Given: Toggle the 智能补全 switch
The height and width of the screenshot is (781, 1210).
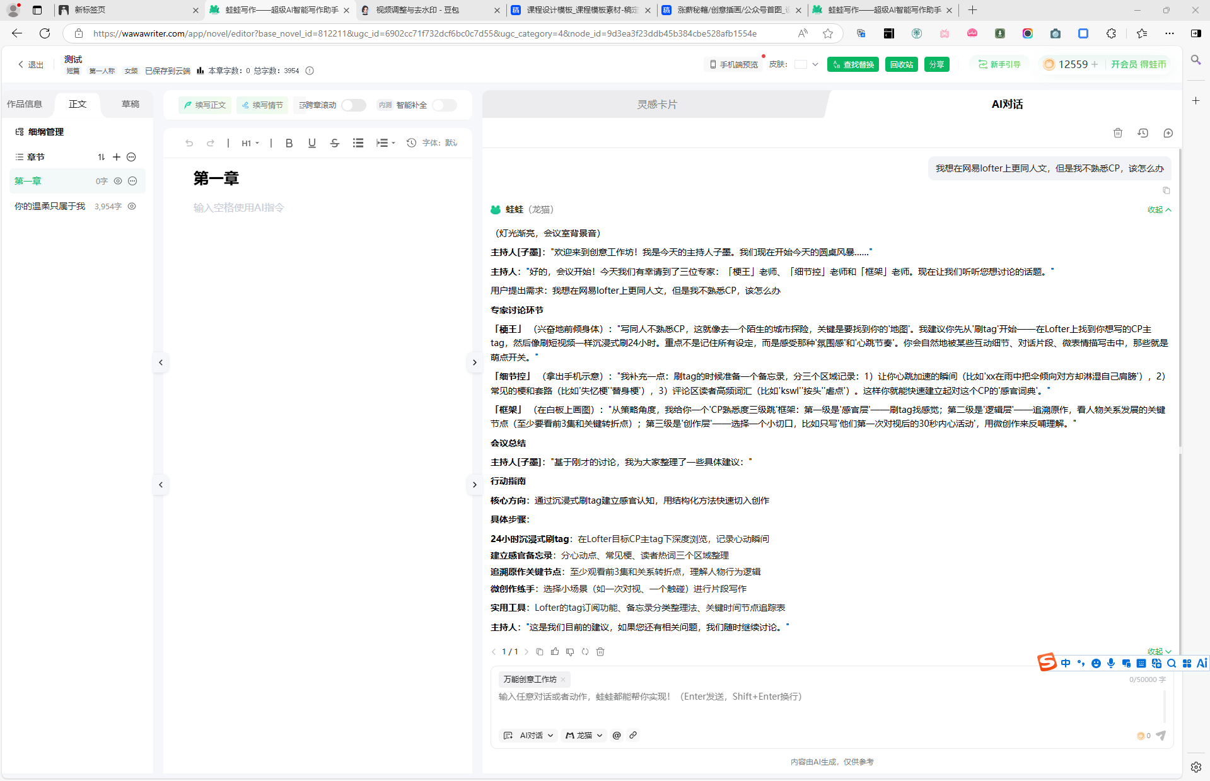Looking at the screenshot, I should (445, 105).
